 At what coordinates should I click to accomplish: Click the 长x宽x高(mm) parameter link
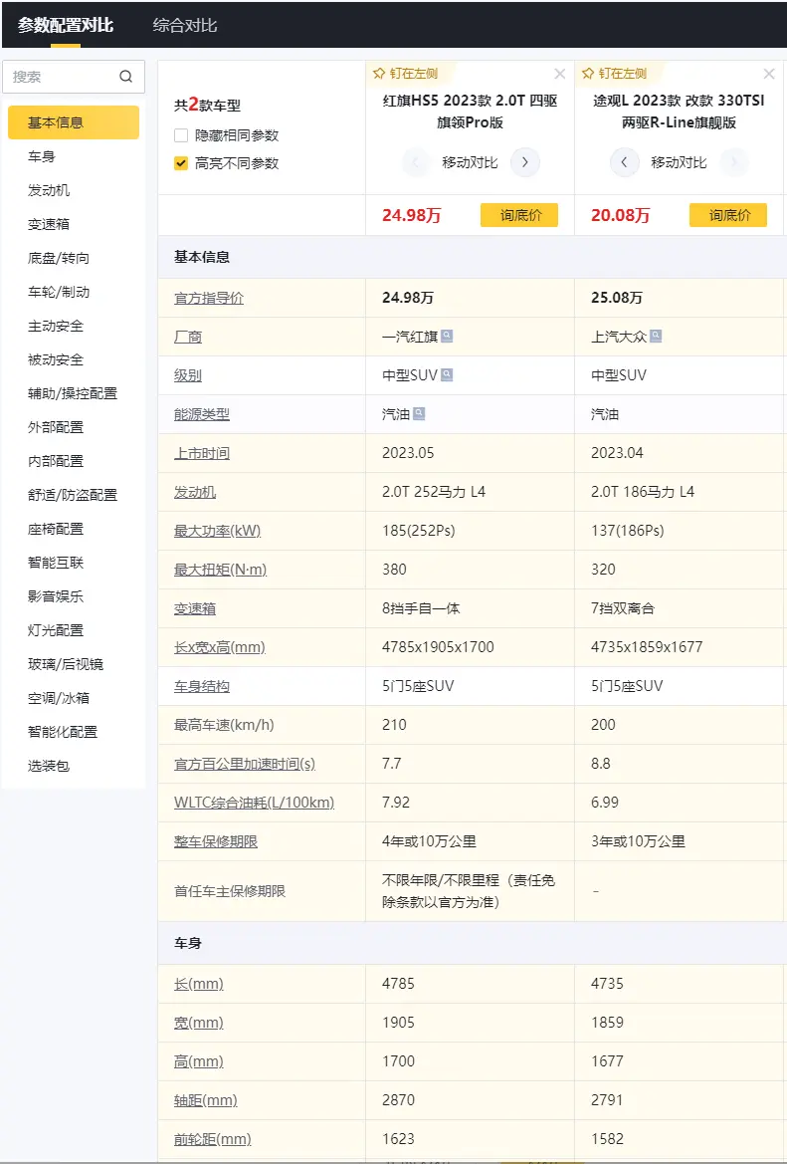coord(220,647)
